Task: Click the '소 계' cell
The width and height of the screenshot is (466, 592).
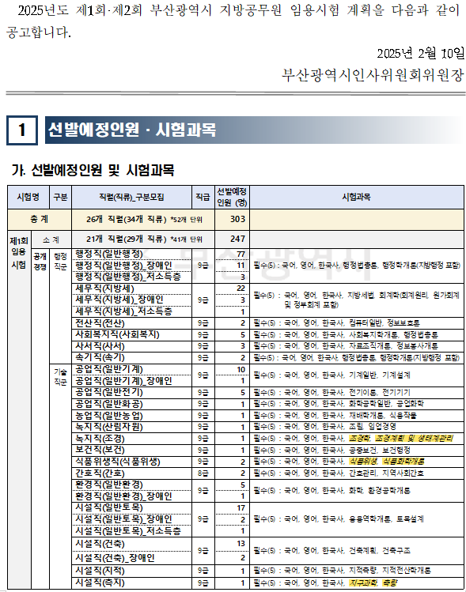Action: point(51,239)
